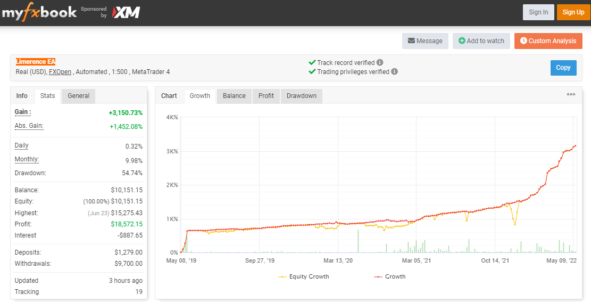591x302 pixels.
Task: Click the $15,275.43 Highest value
Action: (127, 213)
